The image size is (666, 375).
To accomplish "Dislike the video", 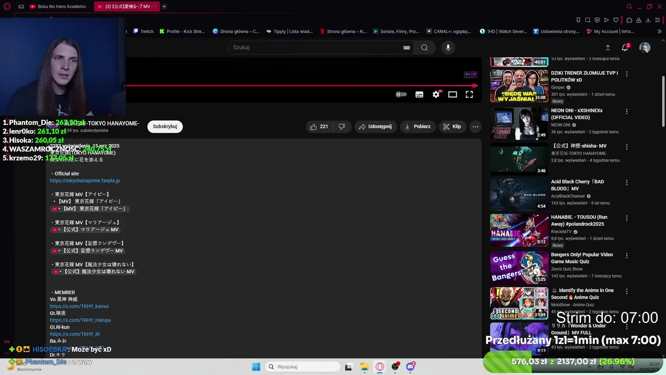I will pos(342,127).
